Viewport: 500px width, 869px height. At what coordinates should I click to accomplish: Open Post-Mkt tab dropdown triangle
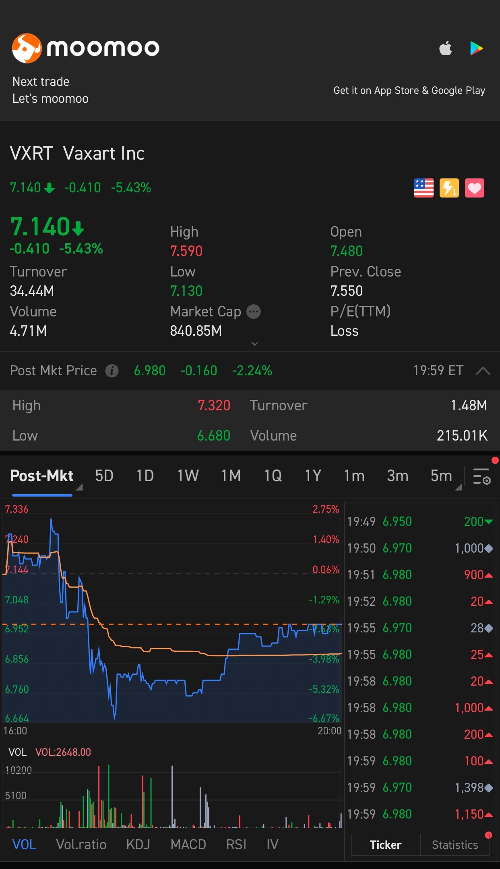(x=79, y=487)
